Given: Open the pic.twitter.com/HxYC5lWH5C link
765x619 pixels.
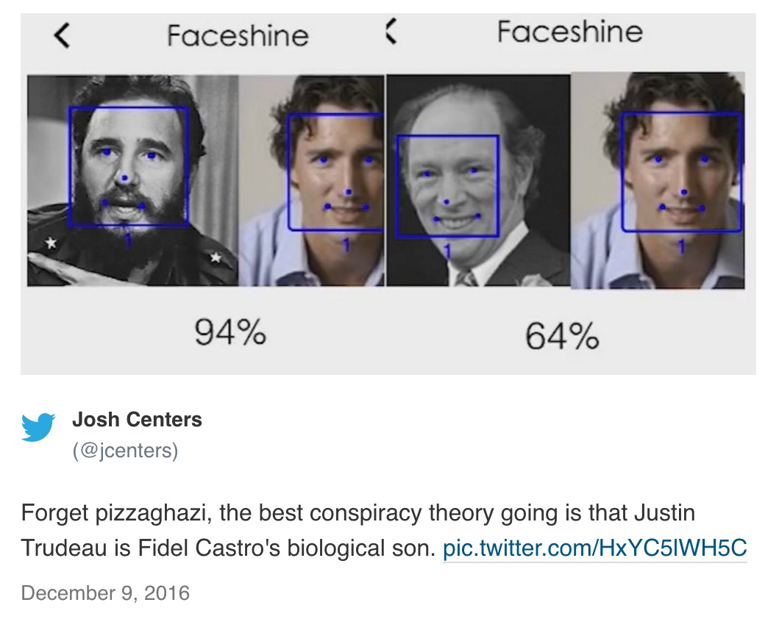Looking at the screenshot, I should coord(594,548).
